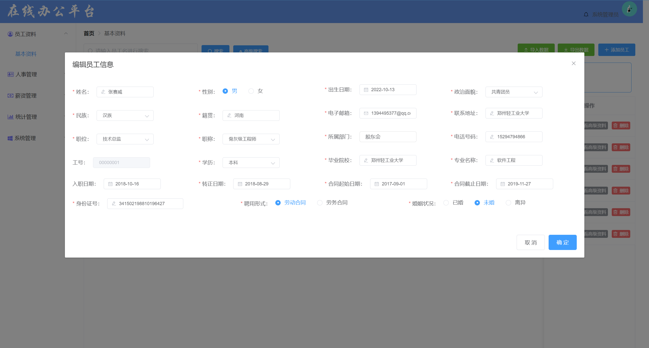Click the 确定 confirm button
The width and height of the screenshot is (649, 348).
point(562,242)
